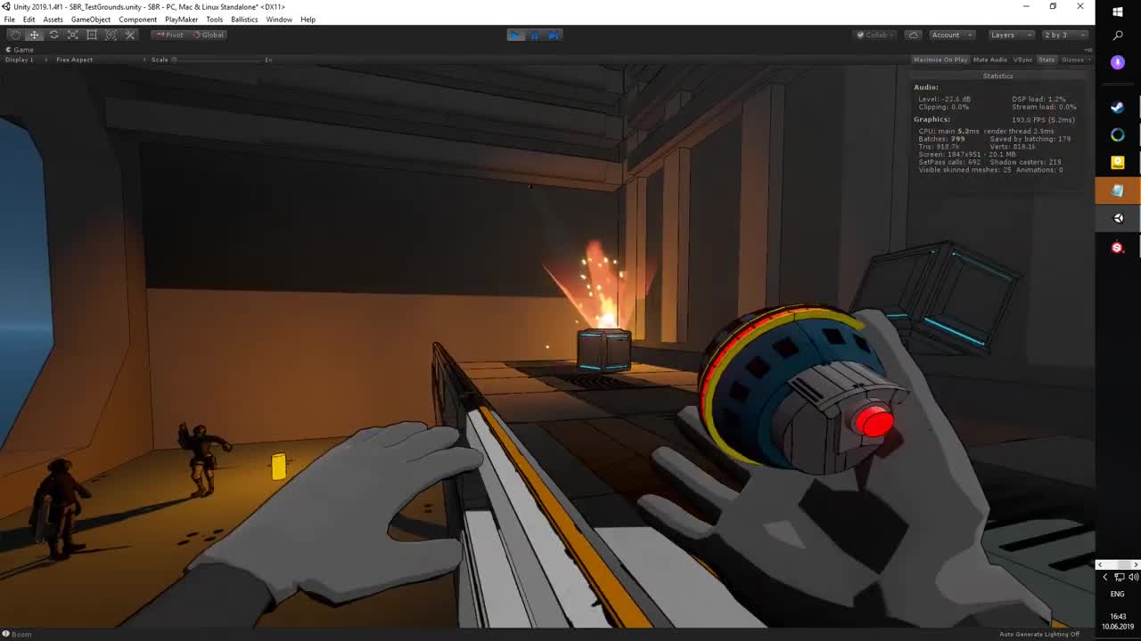Open the Layers dropdown
This screenshot has width=1141, height=641.
(x=1011, y=35)
